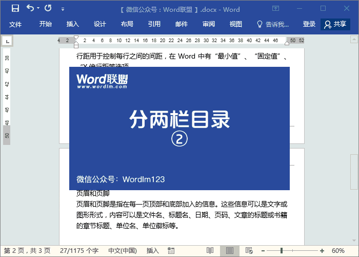Screen dimensions: 359x257
Task: Click the macro recording icon in the status bar
Action: click(171, 251)
